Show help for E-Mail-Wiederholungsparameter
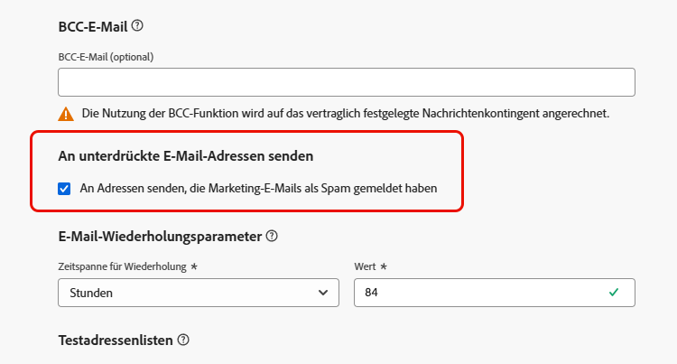This screenshot has height=364, width=677. [x=272, y=236]
